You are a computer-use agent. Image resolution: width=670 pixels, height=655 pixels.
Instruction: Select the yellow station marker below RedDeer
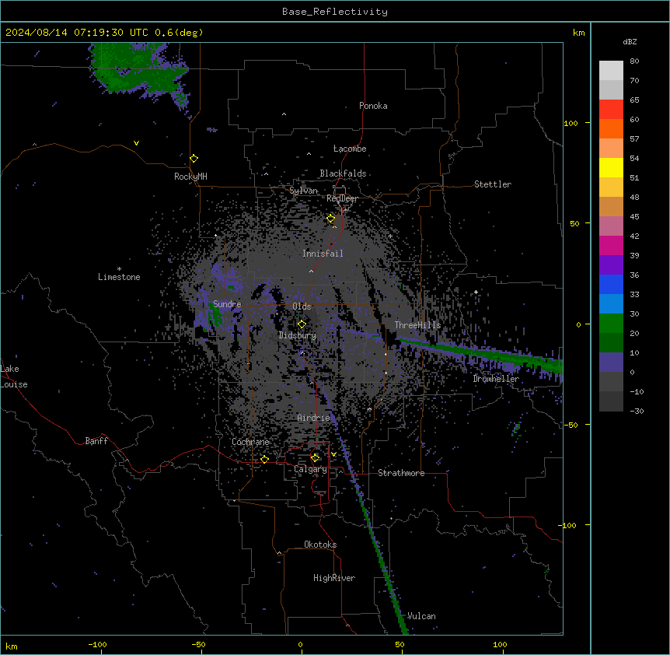point(331,219)
